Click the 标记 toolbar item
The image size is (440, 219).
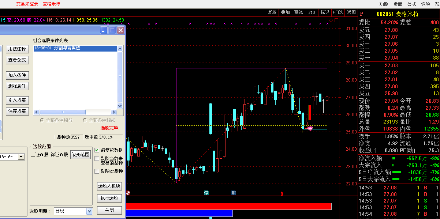325,12
